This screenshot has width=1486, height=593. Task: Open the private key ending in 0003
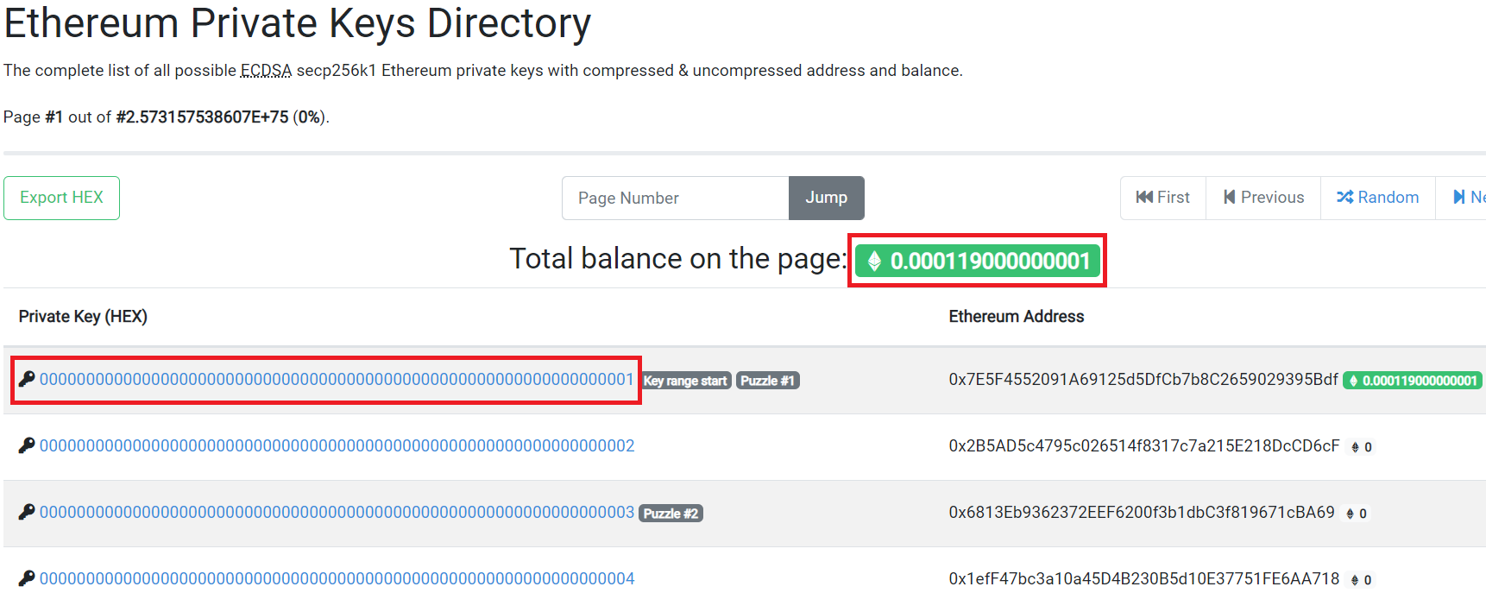(337, 512)
